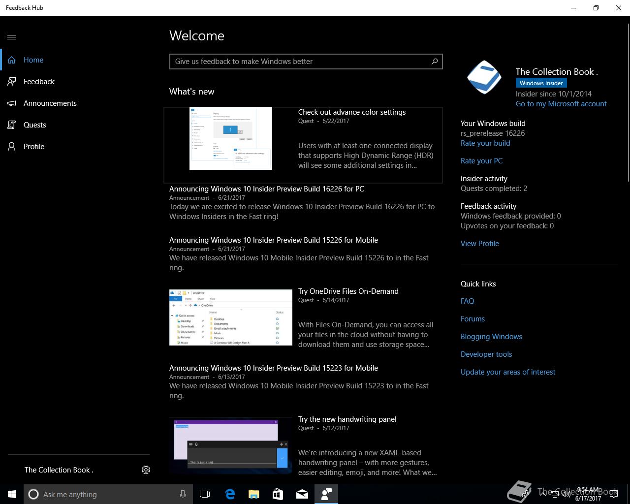Select Home in the navigation menu
The height and width of the screenshot is (504, 630).
click(33, 60)
